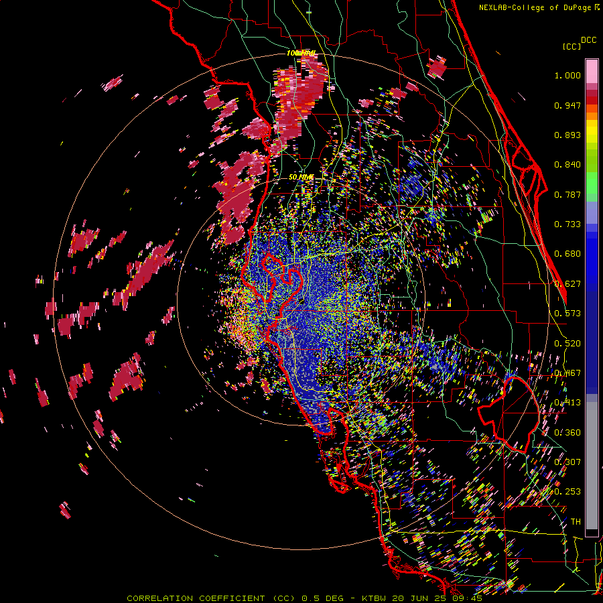This screenshot has height=603, width=603.
Task: Pick the bright green band on the color bar
Action: (592, 183)
